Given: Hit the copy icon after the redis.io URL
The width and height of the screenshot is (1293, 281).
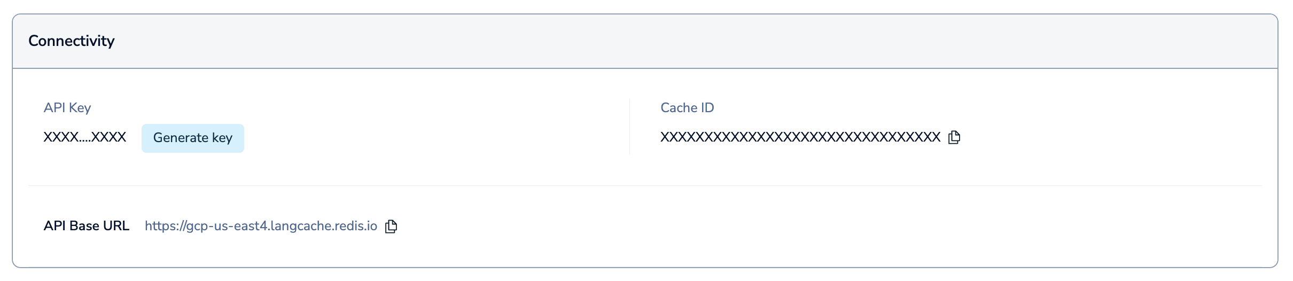Looking at the screenshot, I should 391,227.
